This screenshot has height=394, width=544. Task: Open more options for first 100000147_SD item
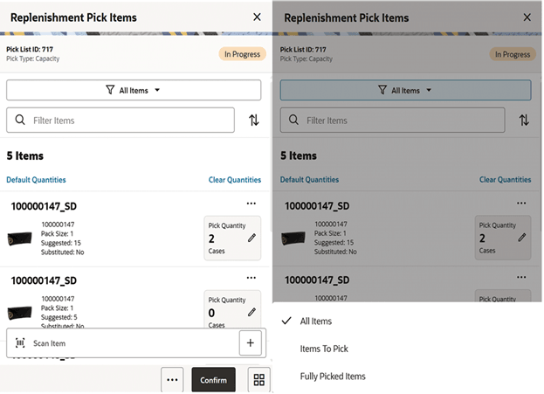pos(251,204)
